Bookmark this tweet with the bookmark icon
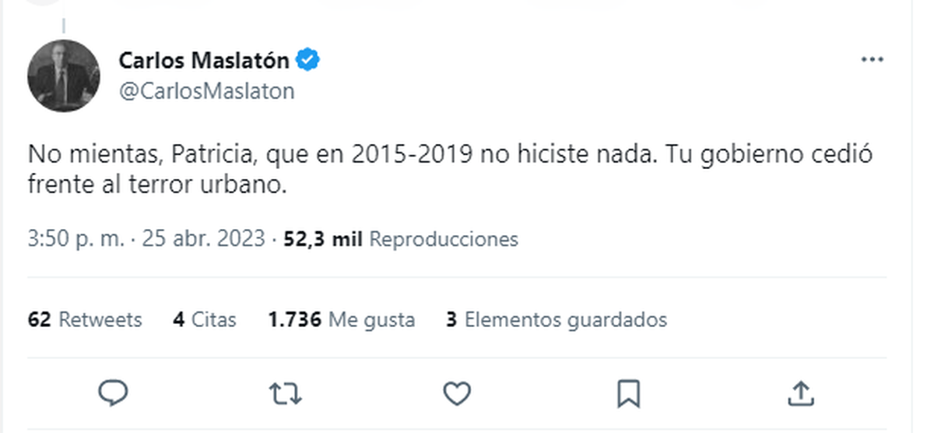Screen dimensions: 934x433 (628, 393)
